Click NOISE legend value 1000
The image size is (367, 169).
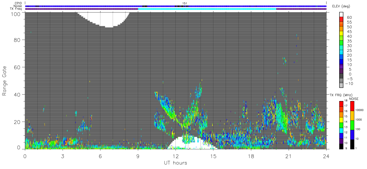click(359, 120)
